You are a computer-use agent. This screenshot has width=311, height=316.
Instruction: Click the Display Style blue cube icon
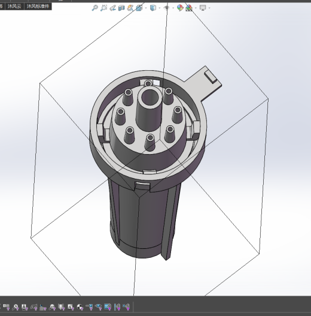tap(153, 8)
